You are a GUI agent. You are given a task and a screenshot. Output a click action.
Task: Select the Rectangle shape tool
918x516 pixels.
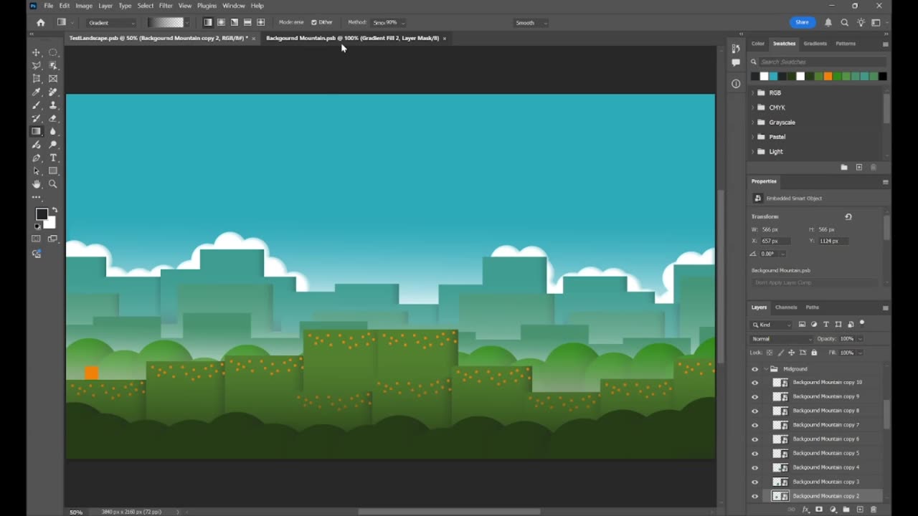53,171
